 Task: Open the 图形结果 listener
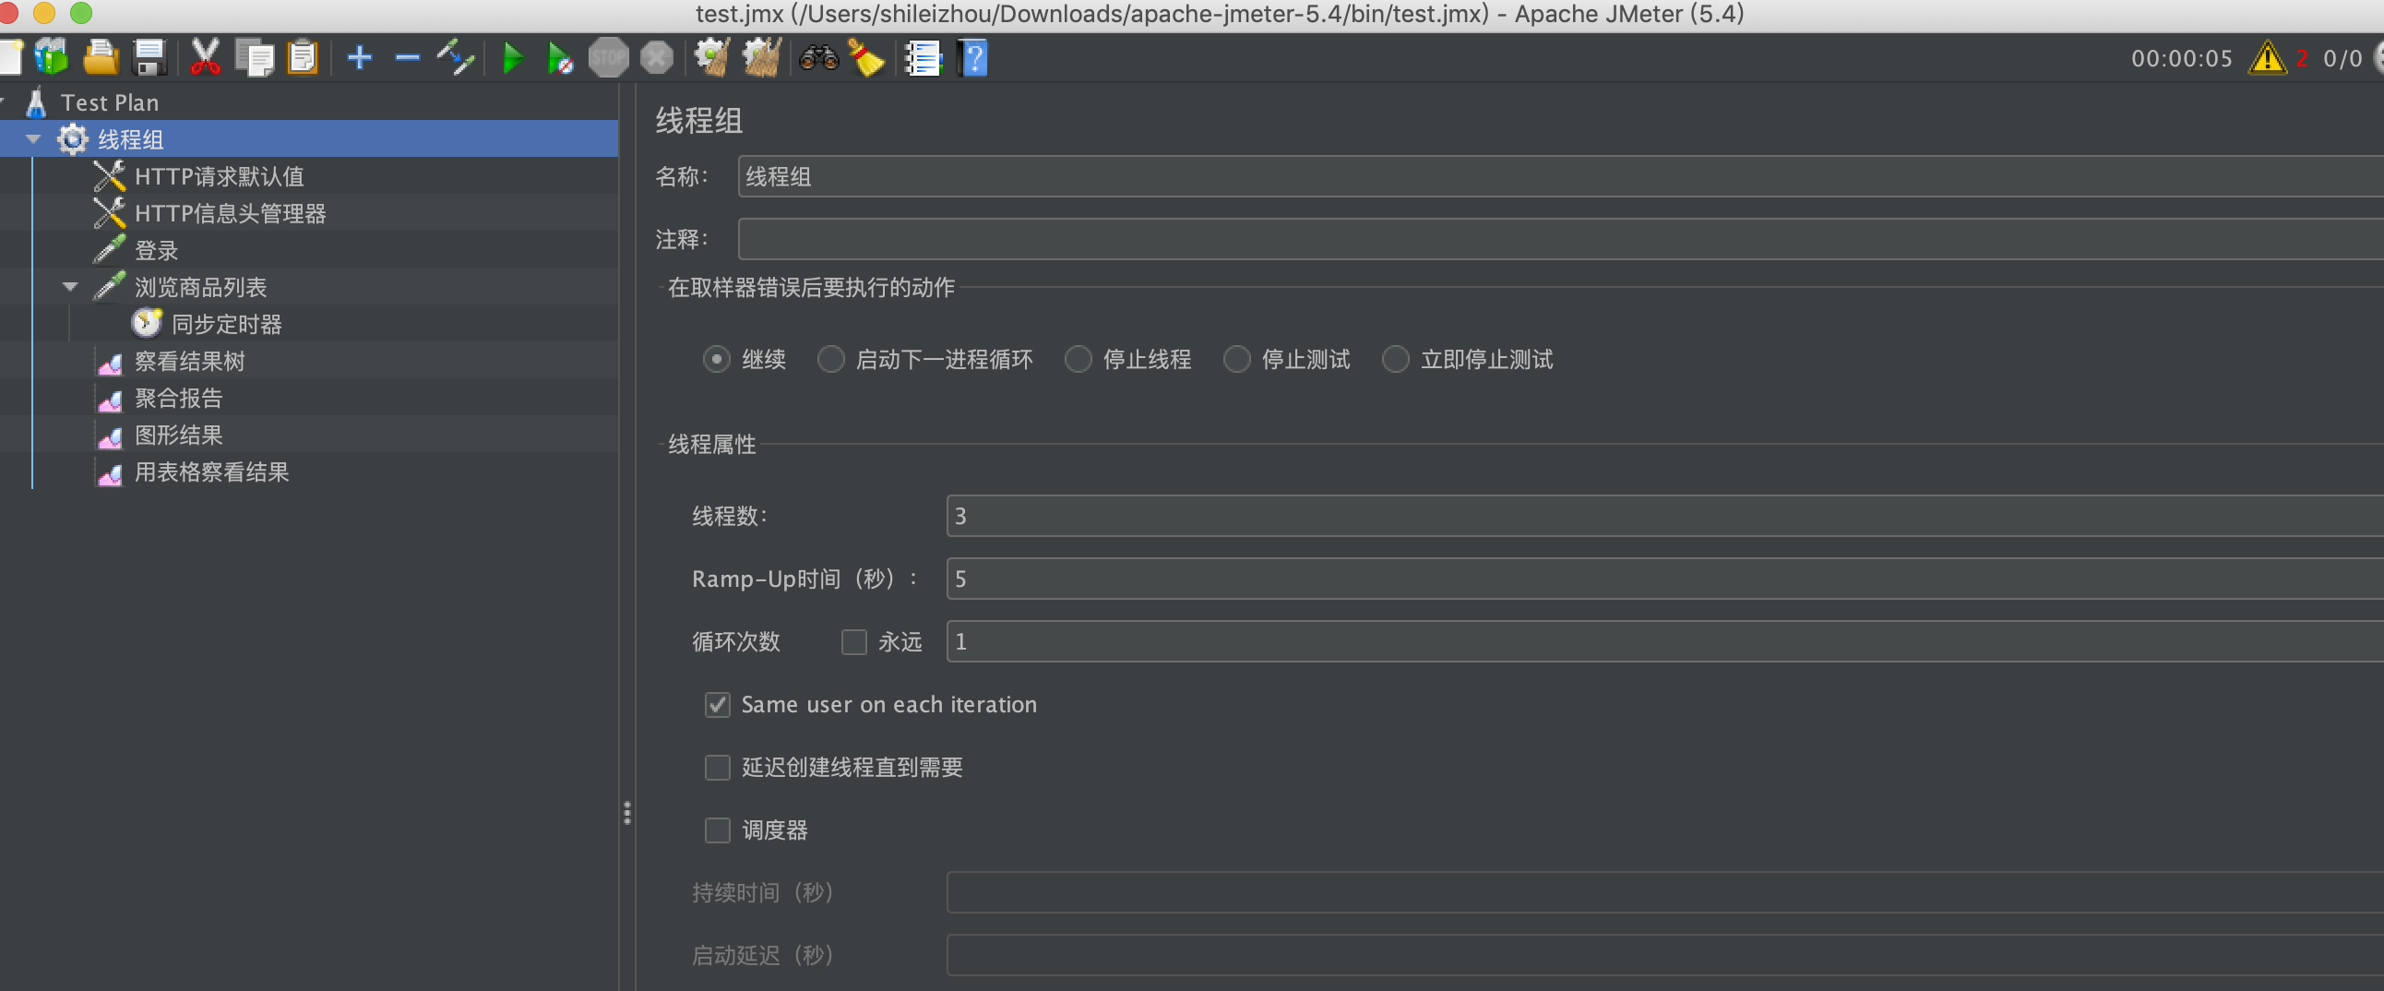tap(178, 435)
